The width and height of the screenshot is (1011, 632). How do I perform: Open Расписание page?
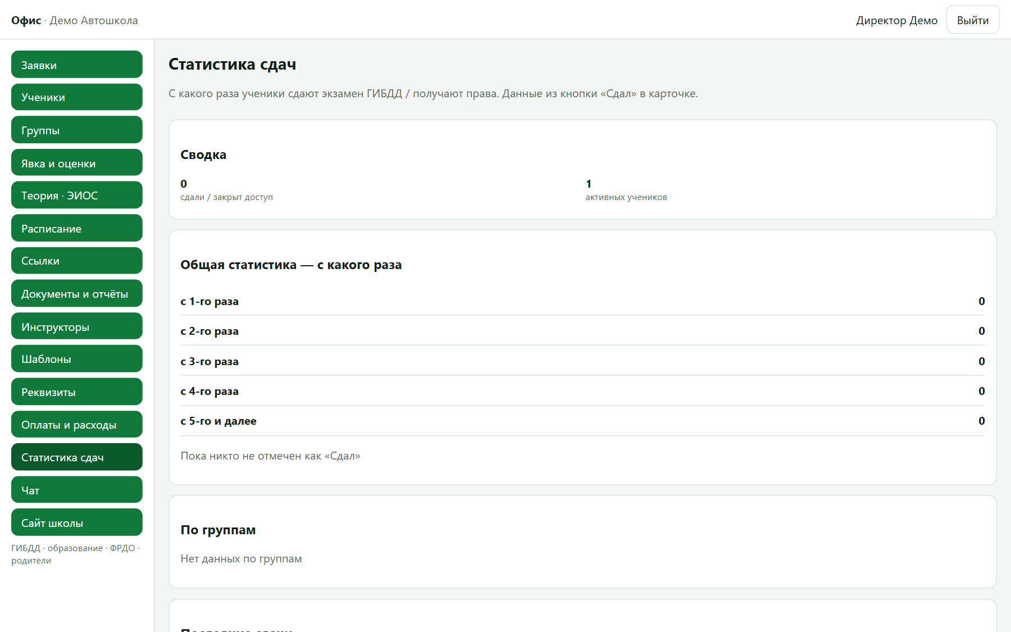point(77,228)
